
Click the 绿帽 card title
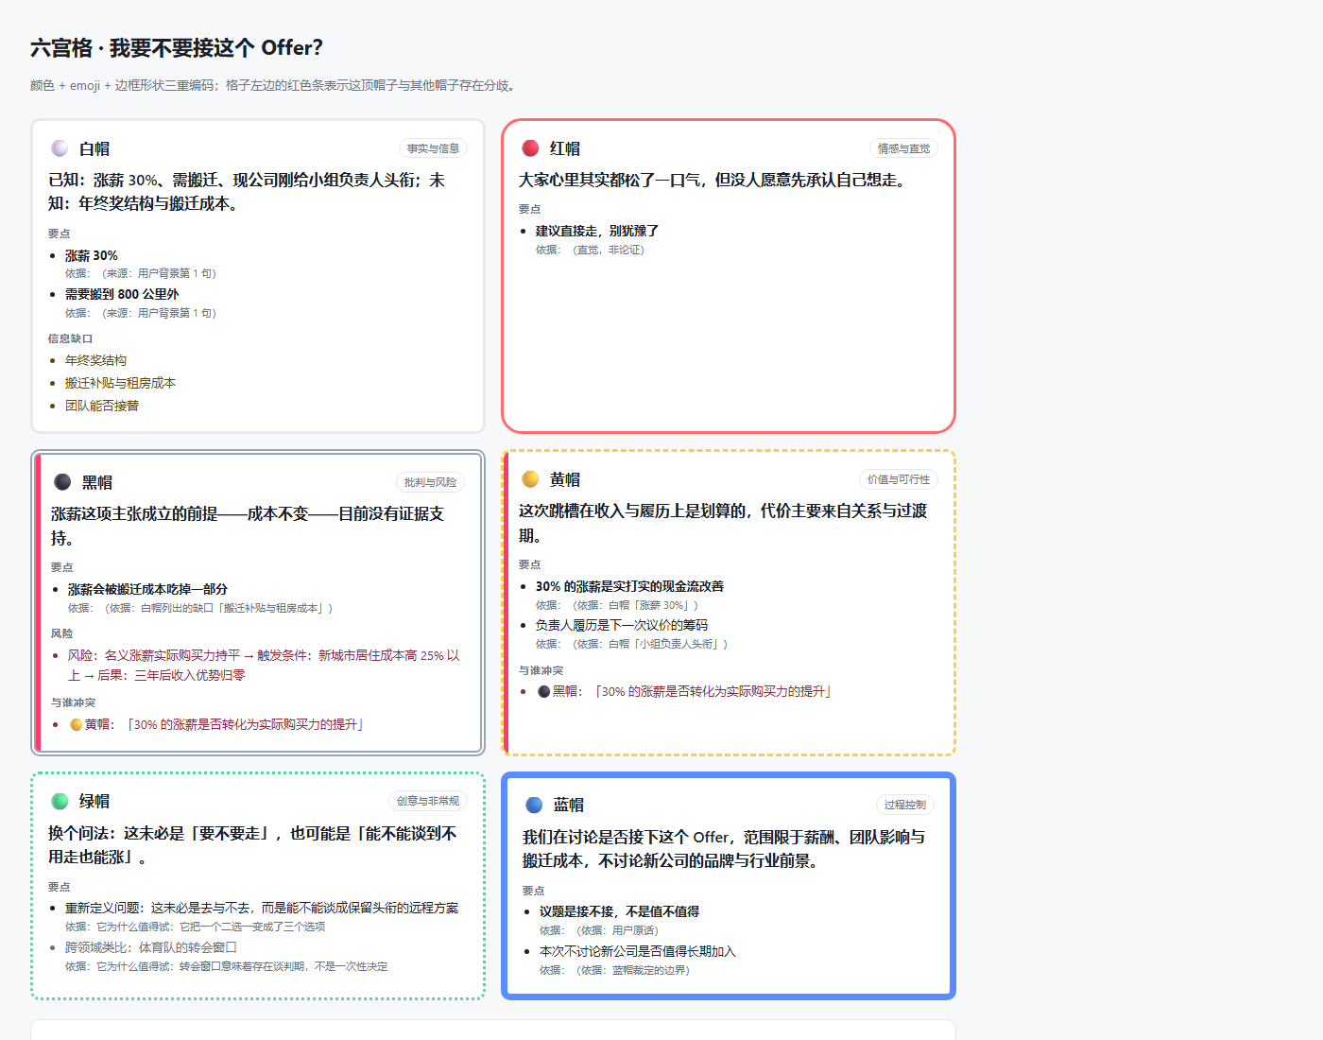tap(94, 802)
